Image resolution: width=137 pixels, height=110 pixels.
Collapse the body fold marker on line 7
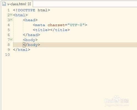point(11,40)
